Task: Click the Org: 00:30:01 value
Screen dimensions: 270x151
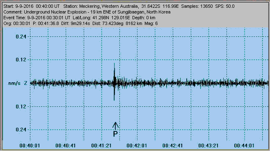Action: pyautogui.click(x=17, y=23)
